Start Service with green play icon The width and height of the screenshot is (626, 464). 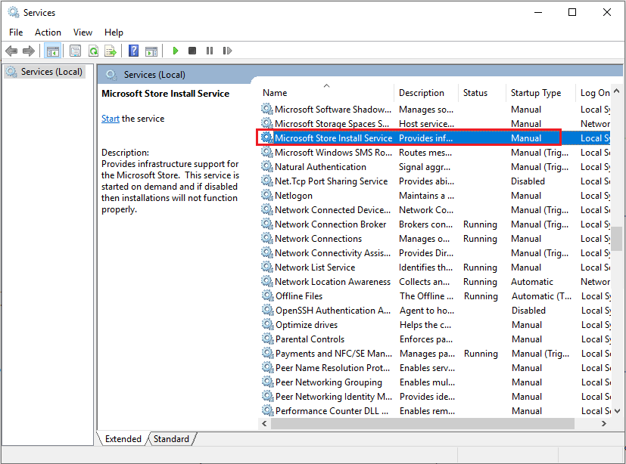(x=175, y=51)
